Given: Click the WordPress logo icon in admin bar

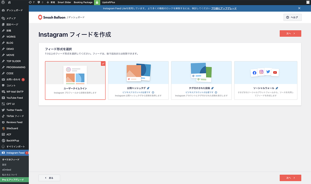Looking at the screenshot, I should click(x=3, y=2).
